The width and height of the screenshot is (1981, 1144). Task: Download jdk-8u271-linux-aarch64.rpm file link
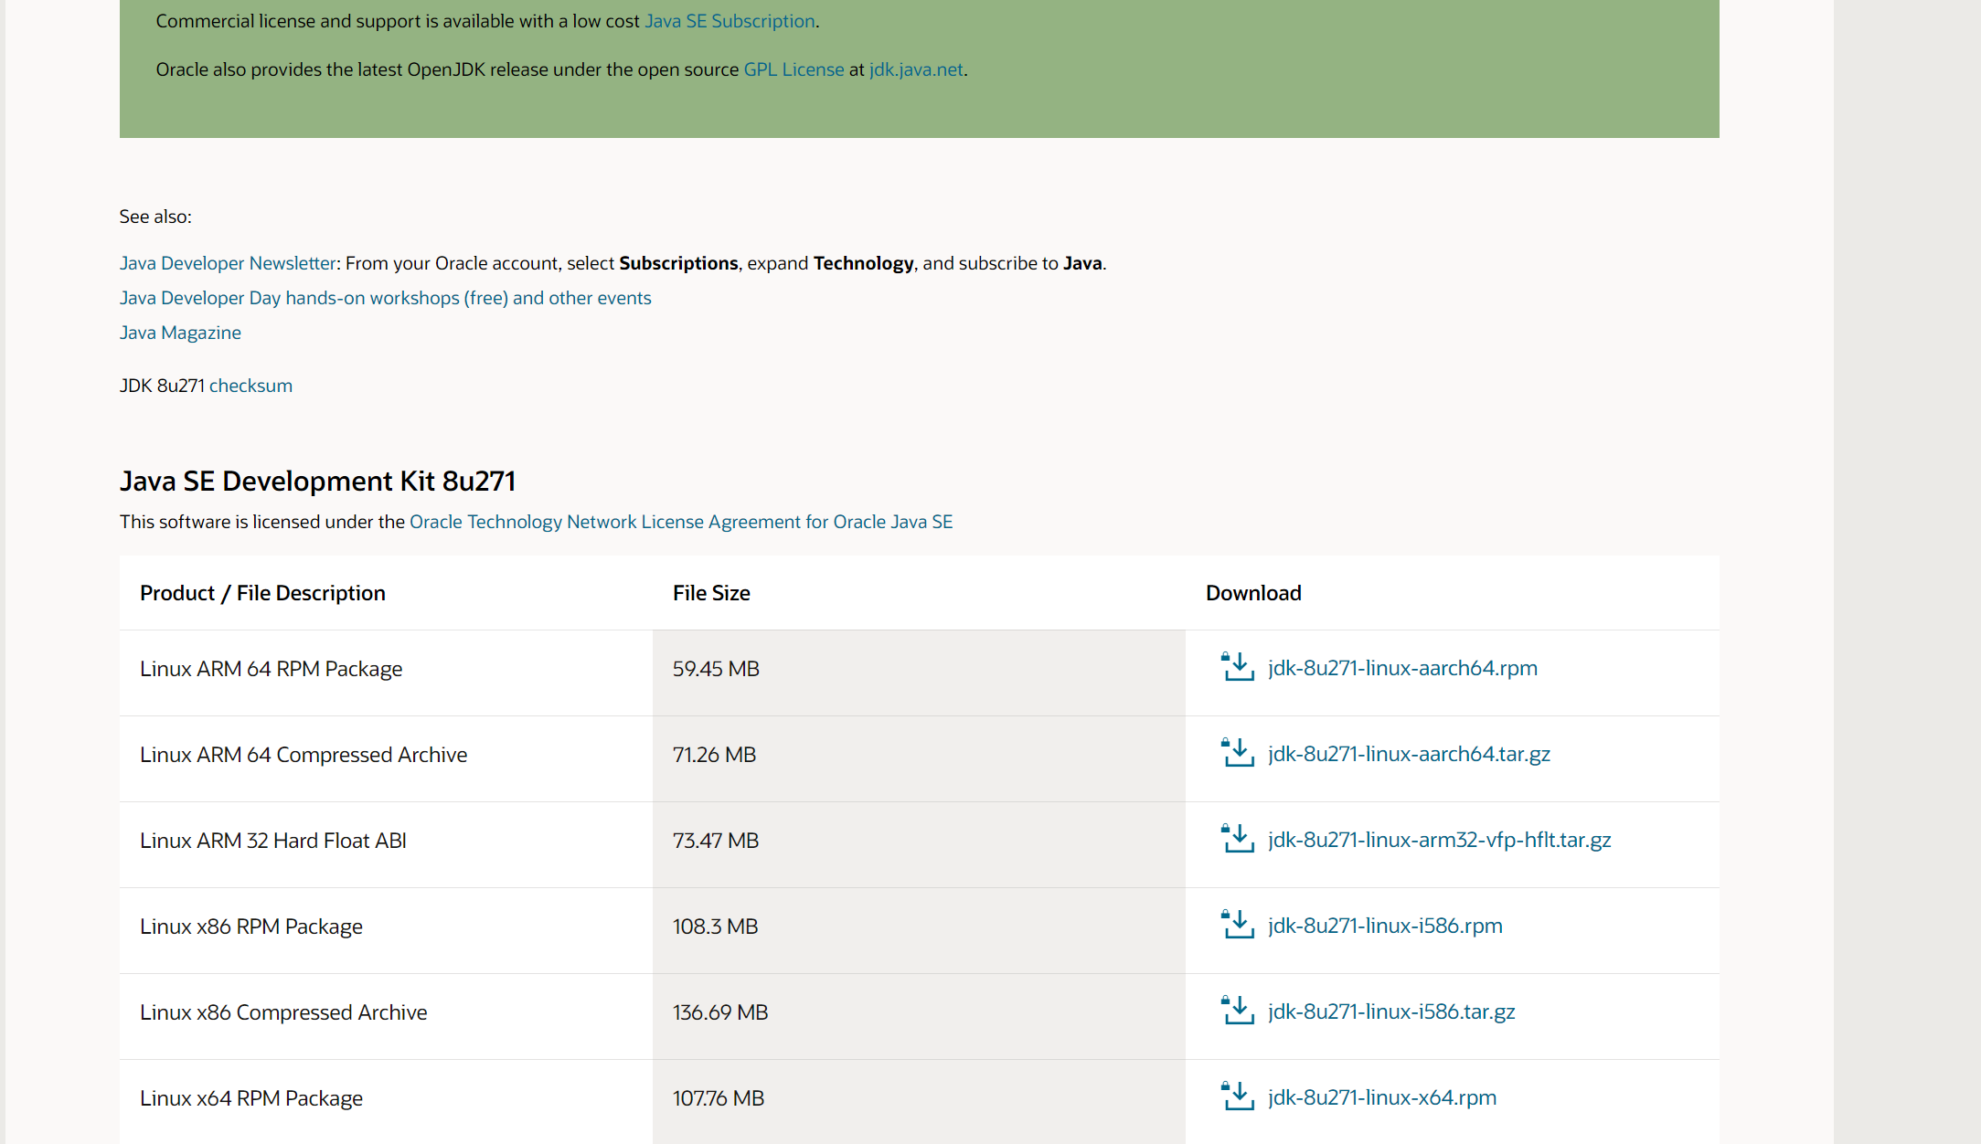(1402, 668)
